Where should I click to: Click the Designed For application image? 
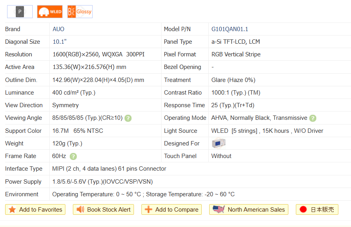pyautogui.click(x=219, y=143)
